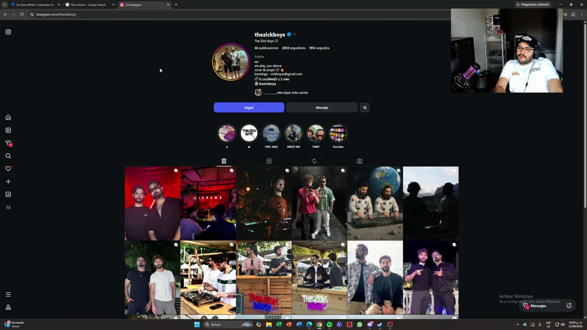
Task: Go back to the previous page
Action: (x=5, y=14)
